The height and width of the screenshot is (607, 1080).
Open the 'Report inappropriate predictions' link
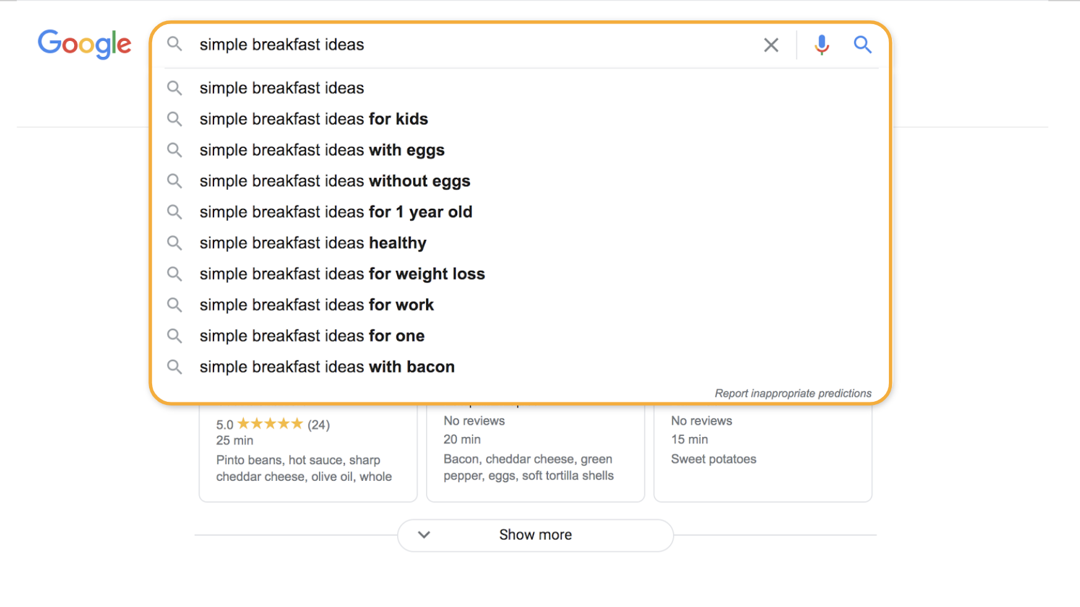[793, 393]
